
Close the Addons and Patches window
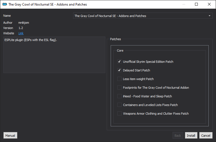click(x=209, y=4)
